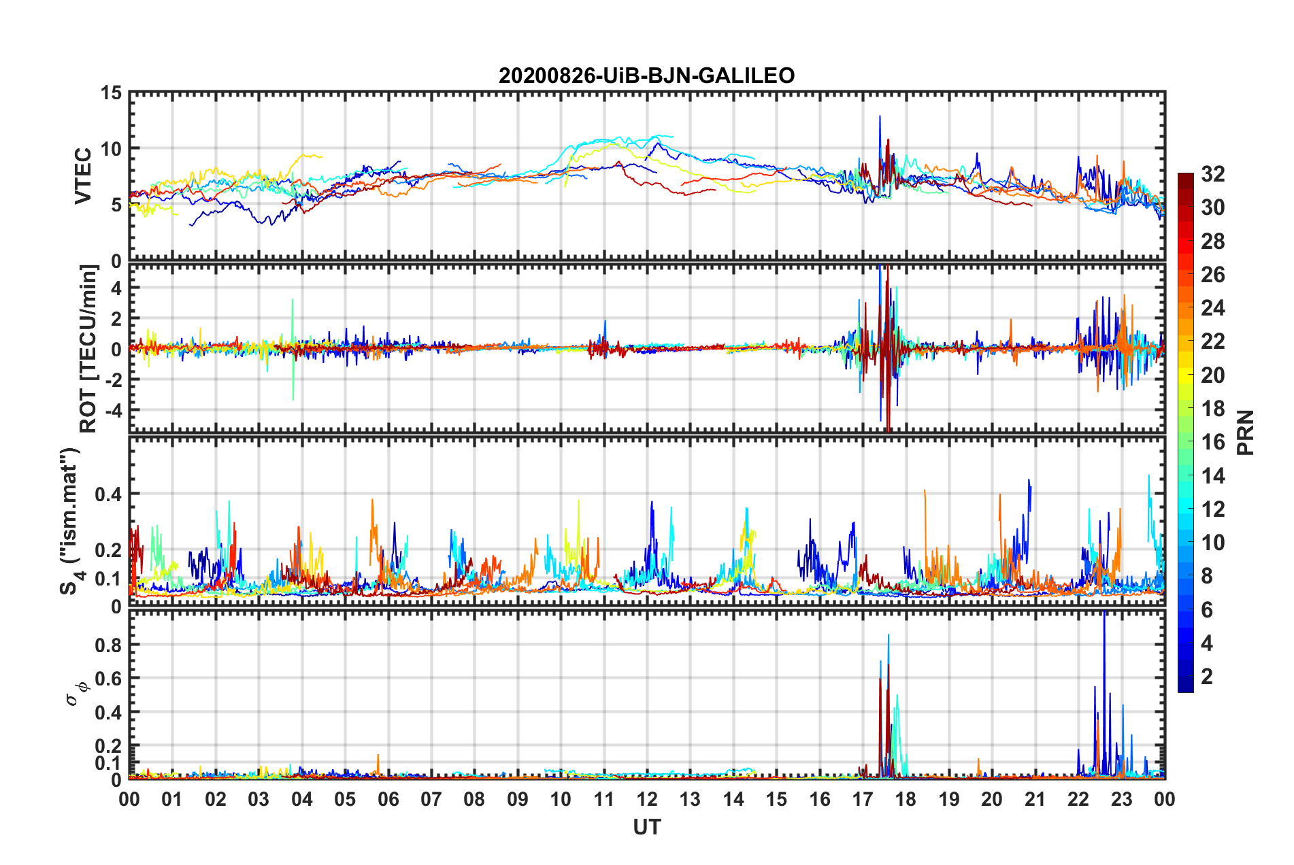Viewport: 1294px width, 865px height.
Task: Click x-axis tick label 20
Action: 992,799
